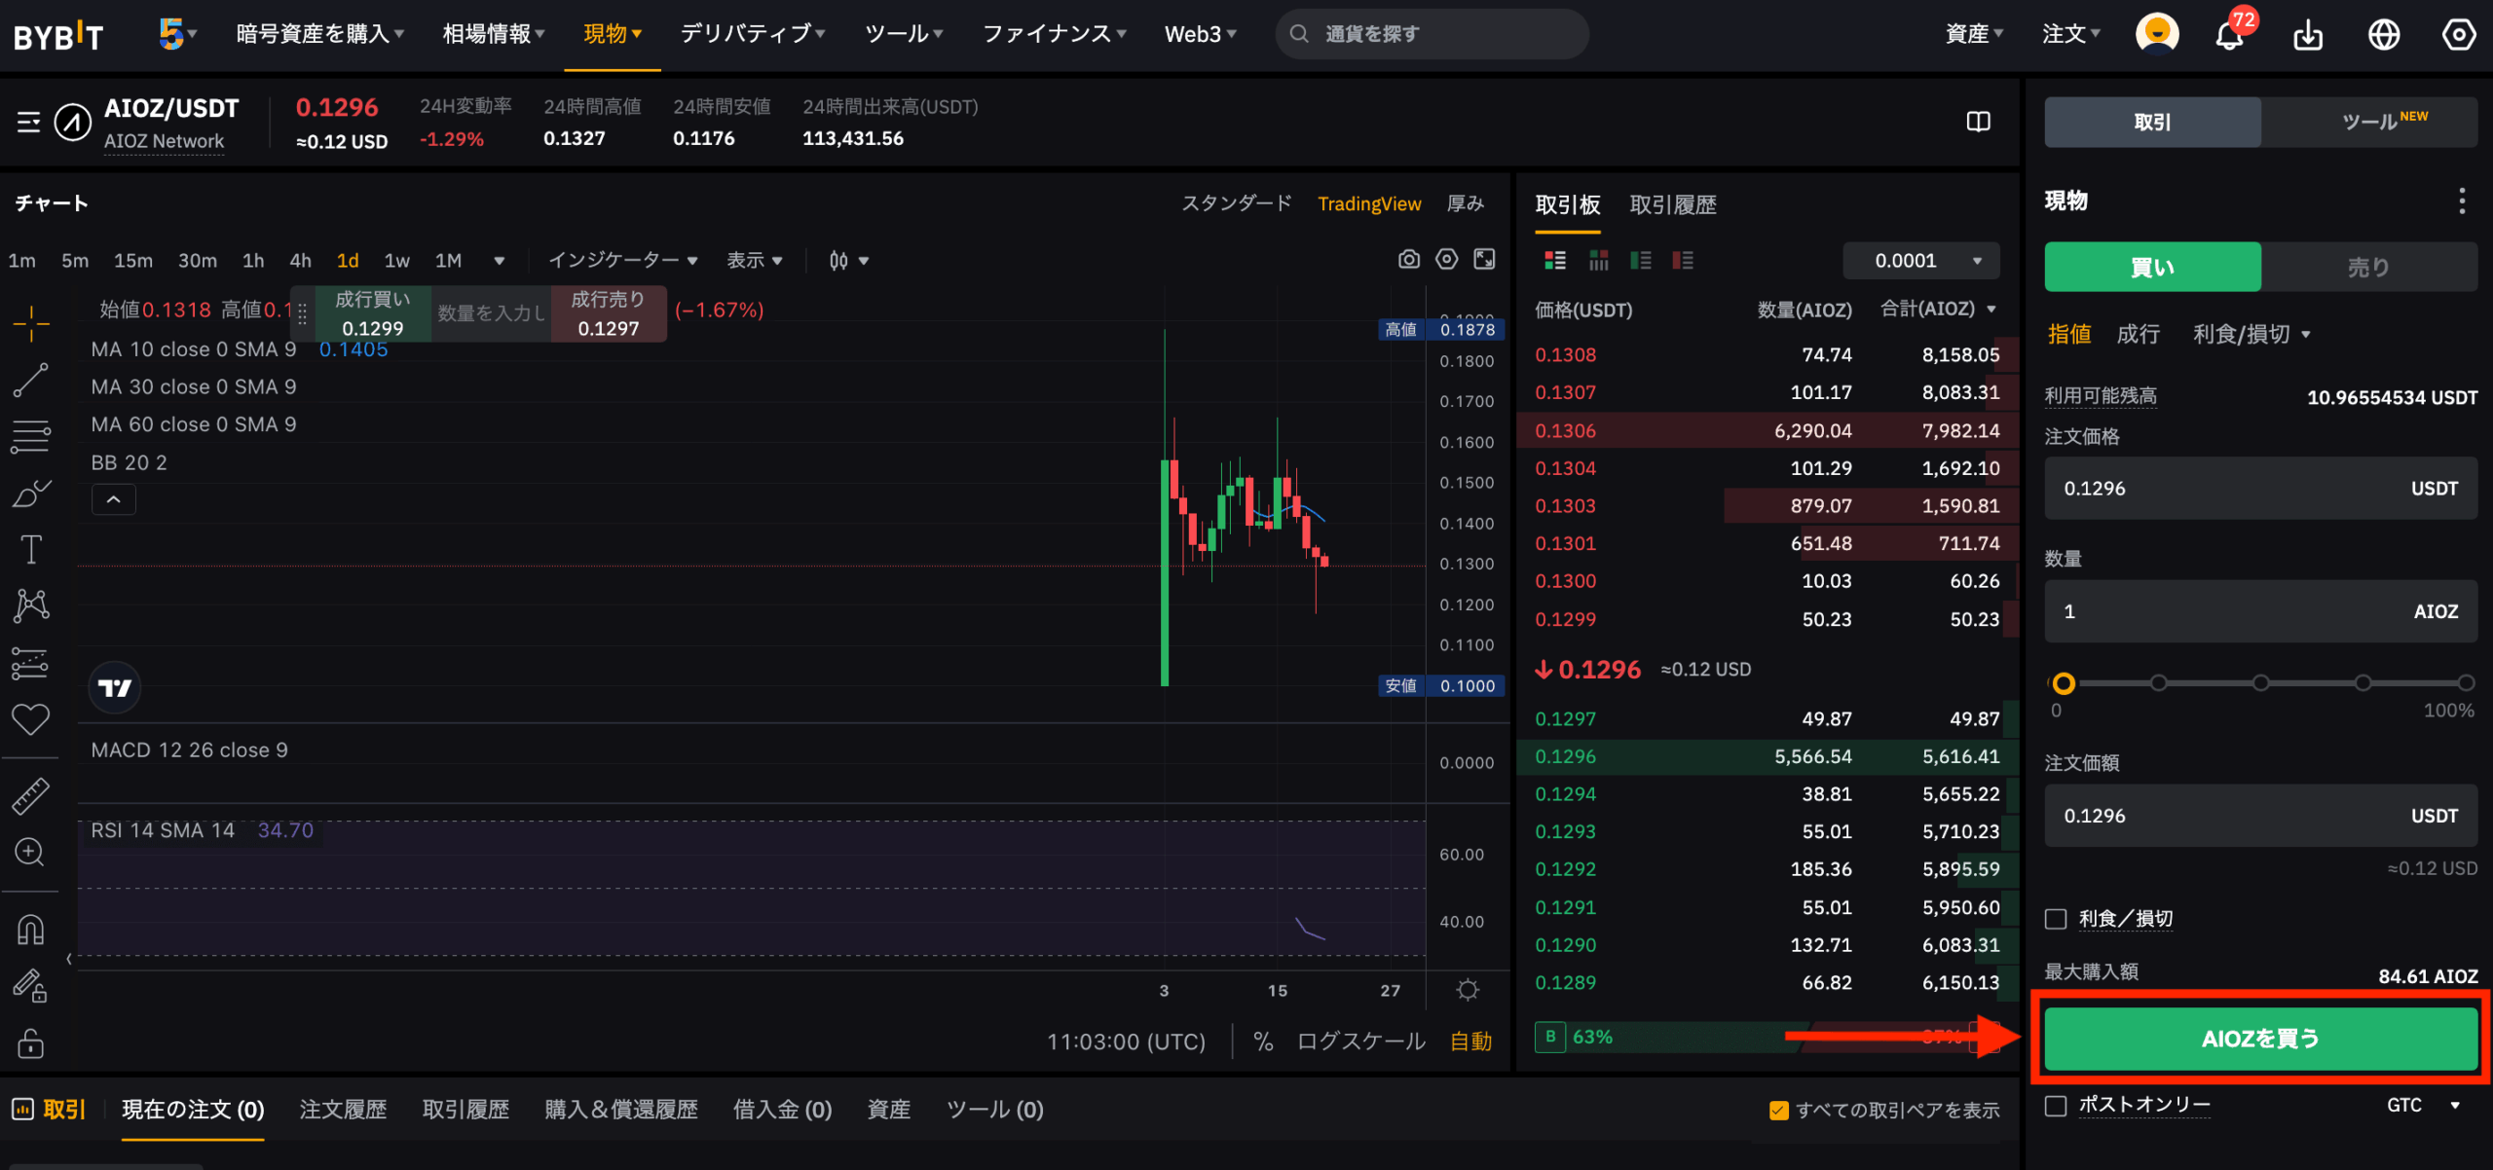Click the language globe icon
This screenshot has width=2493, height=1170.
2384,35
